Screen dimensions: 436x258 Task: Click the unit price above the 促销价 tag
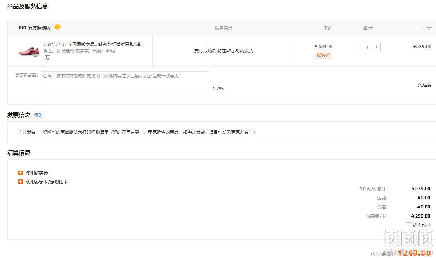tap(323, 46)
